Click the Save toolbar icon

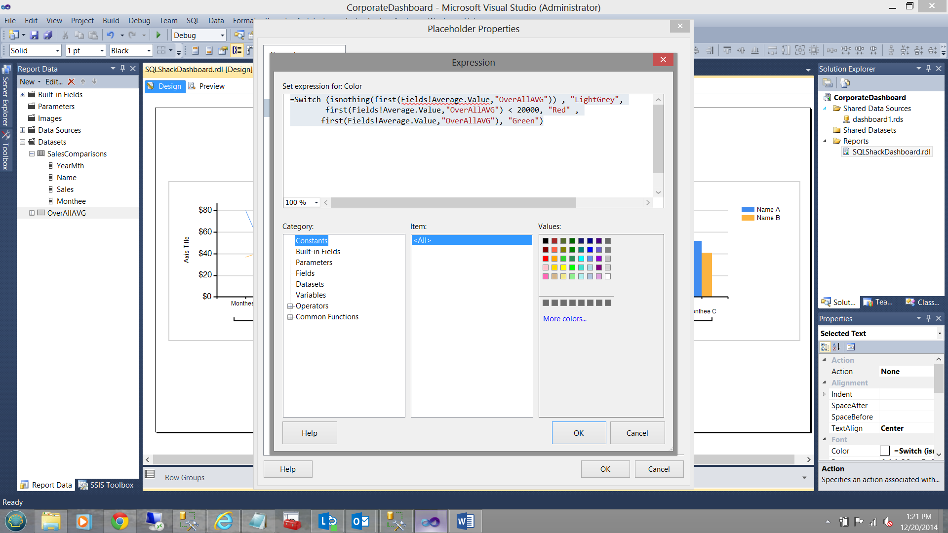(34, 35)
